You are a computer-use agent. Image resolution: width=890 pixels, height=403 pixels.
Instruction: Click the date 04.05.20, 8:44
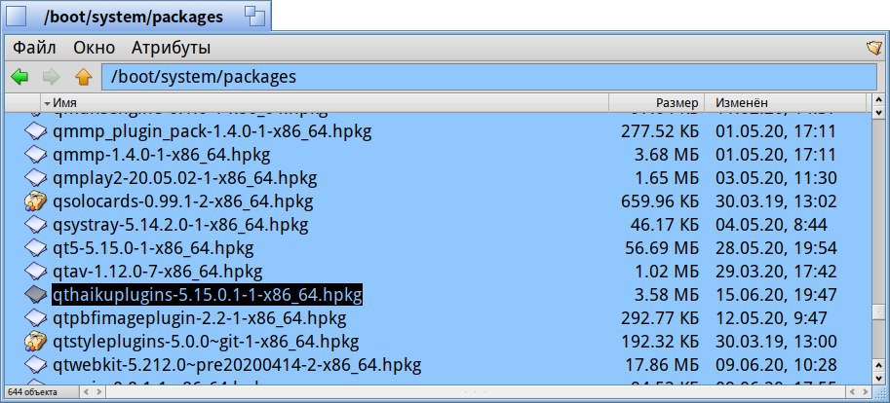tap(771, 225)
